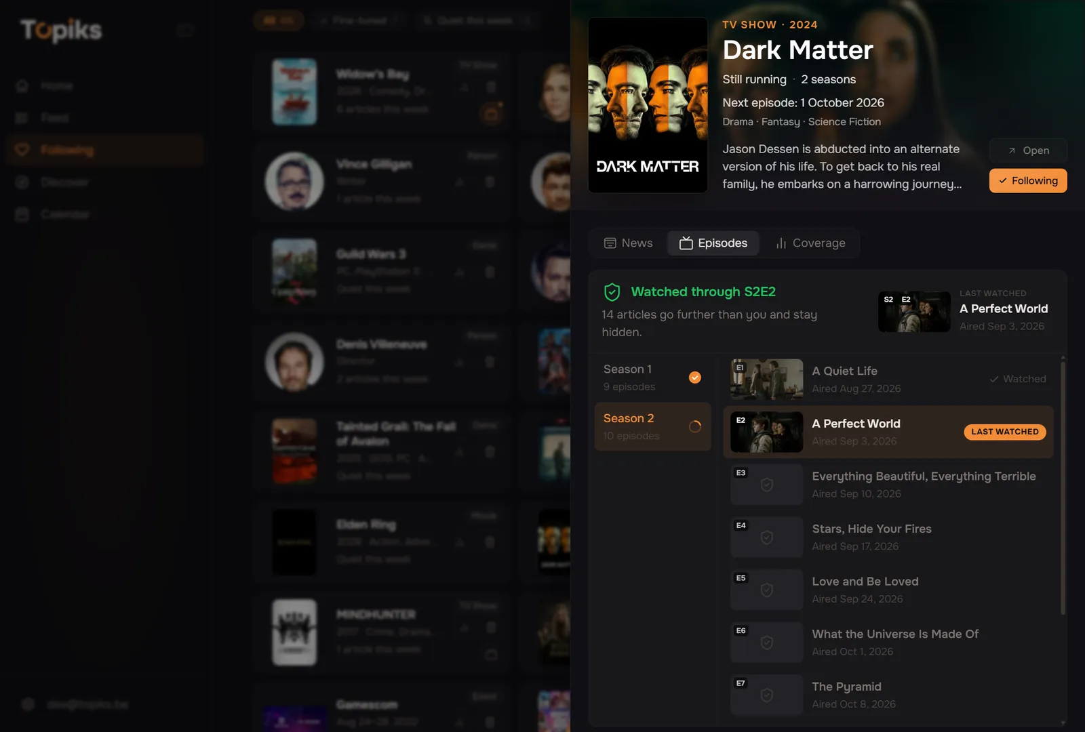Screen dimensions: 1085x732
Task: Click the account avatar at sidebar bottom
Action: pyautogui.click(x=28, y=704)
